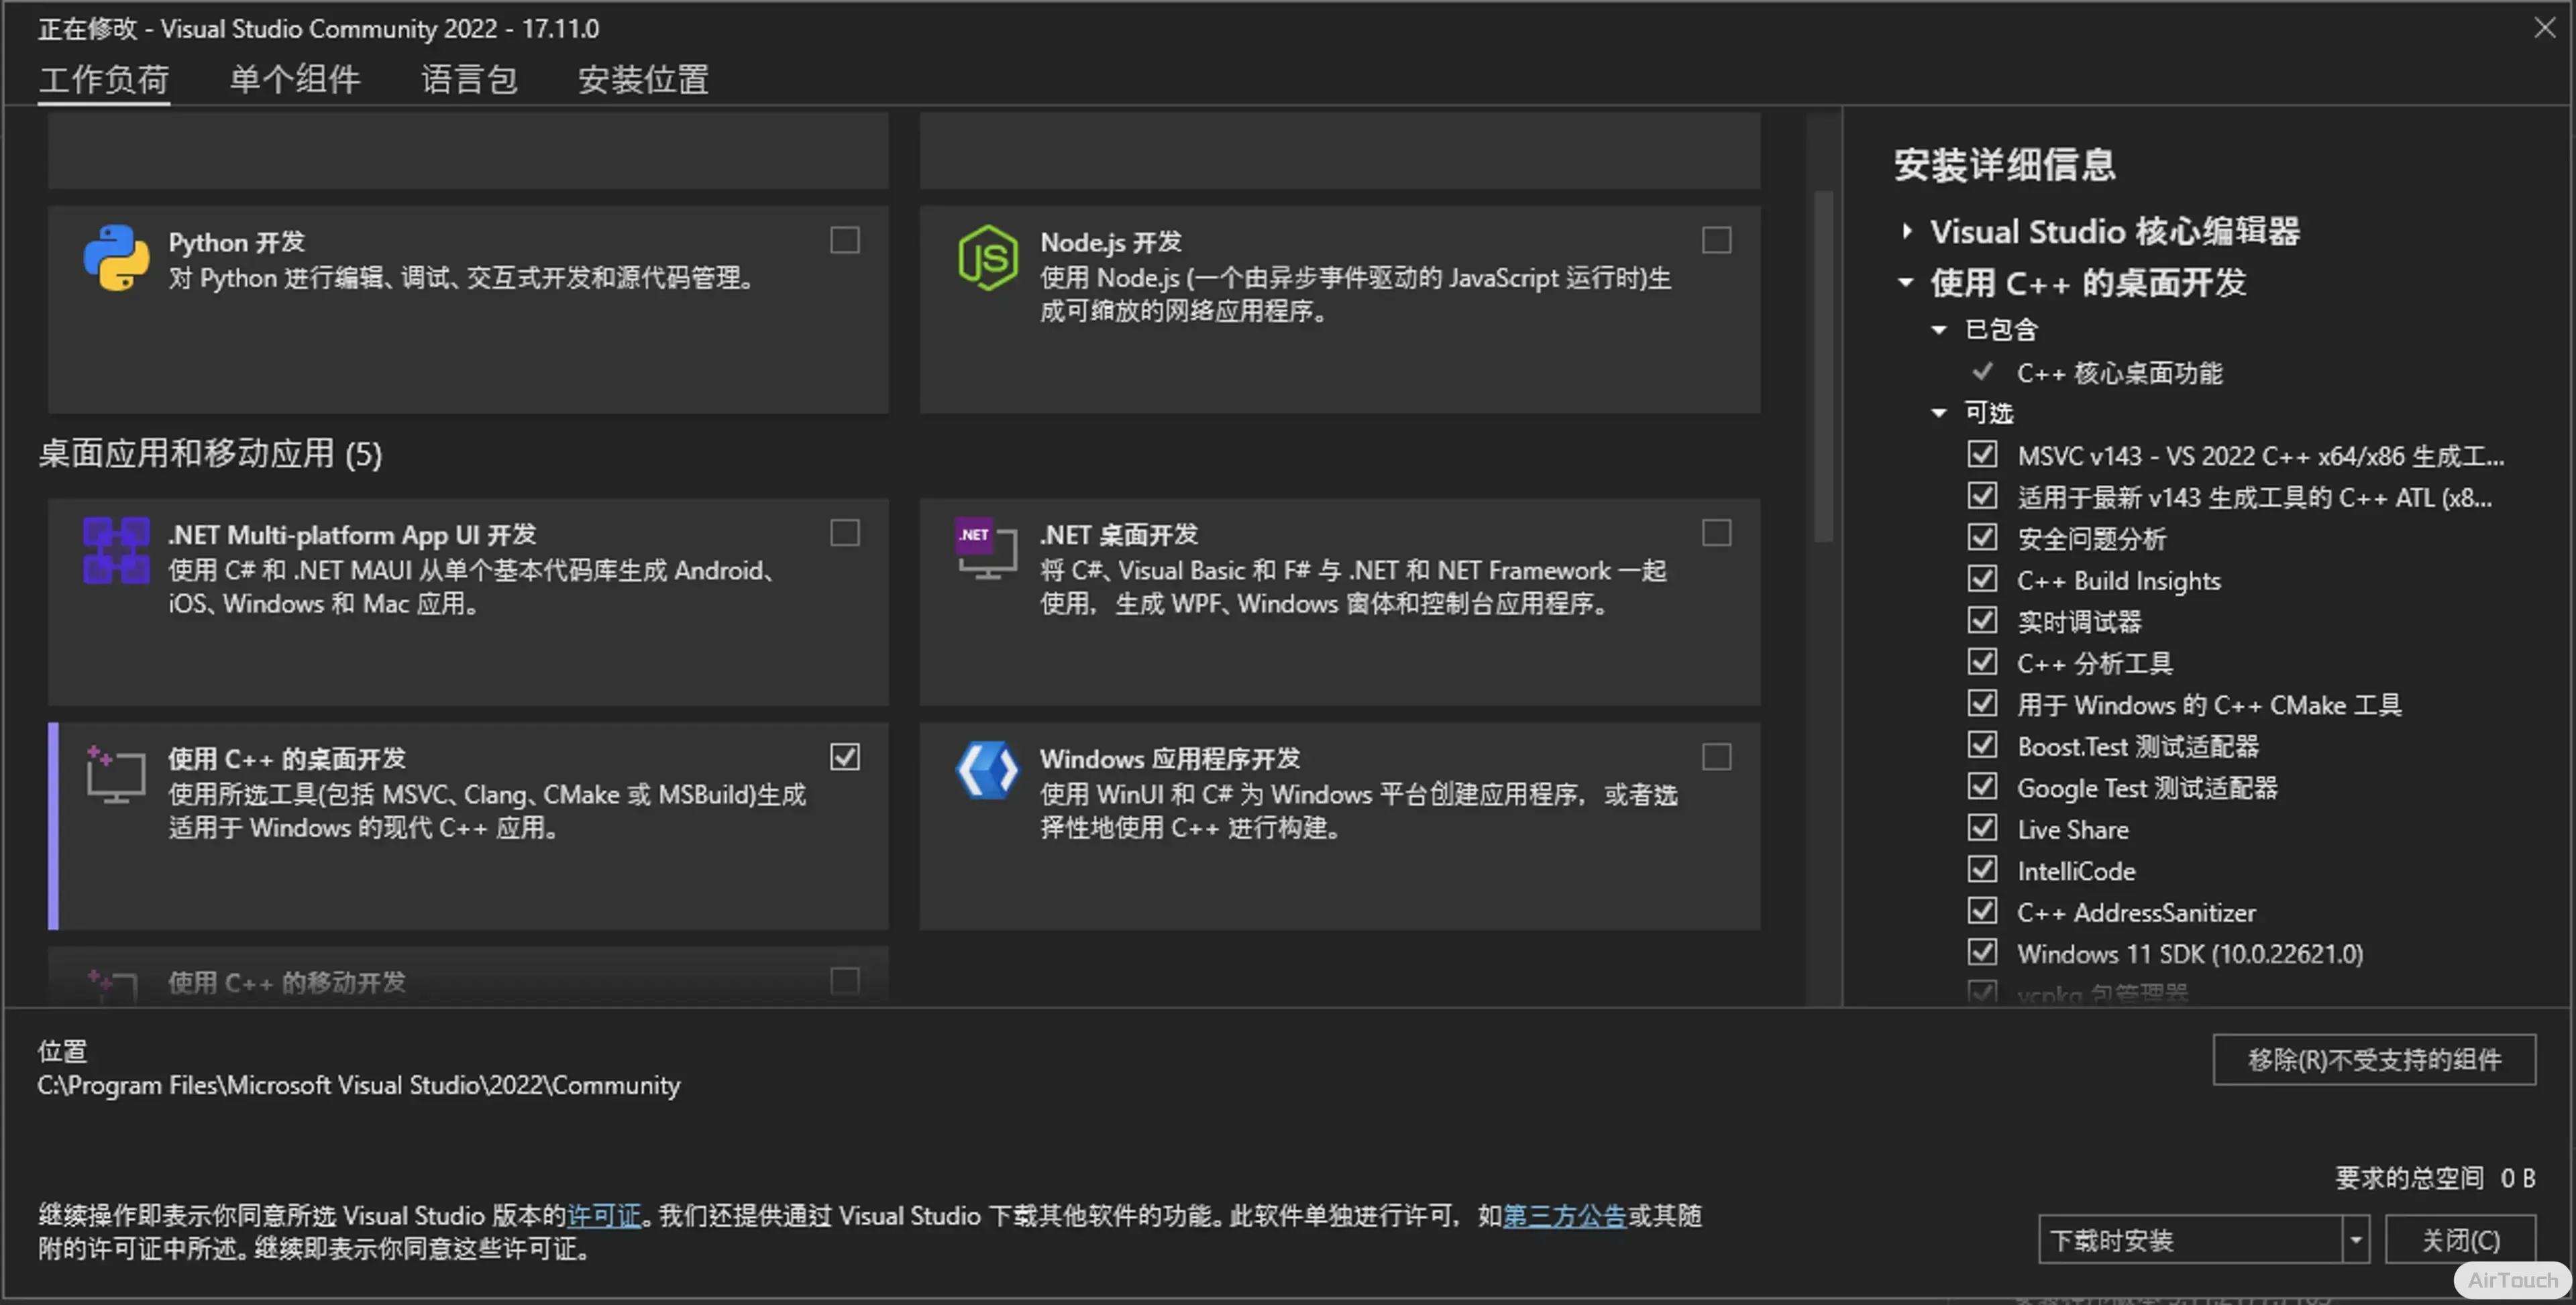Disable the IntelliCode component checkbox
The width and height of the screenshot is (2576, 1305).
[x=1982, y=870]
